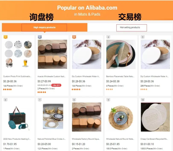Open the white embossed cardboard coaster image
The image size is (173, 151).
point(155,117)
